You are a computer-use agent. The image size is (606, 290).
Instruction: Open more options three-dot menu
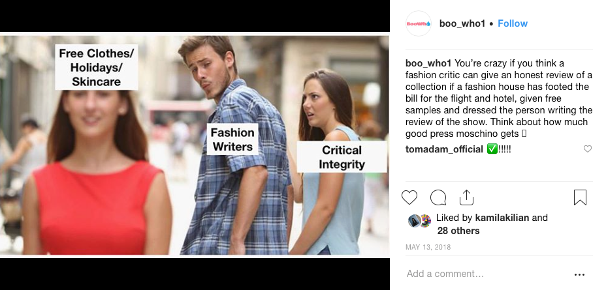pos(579,274)
